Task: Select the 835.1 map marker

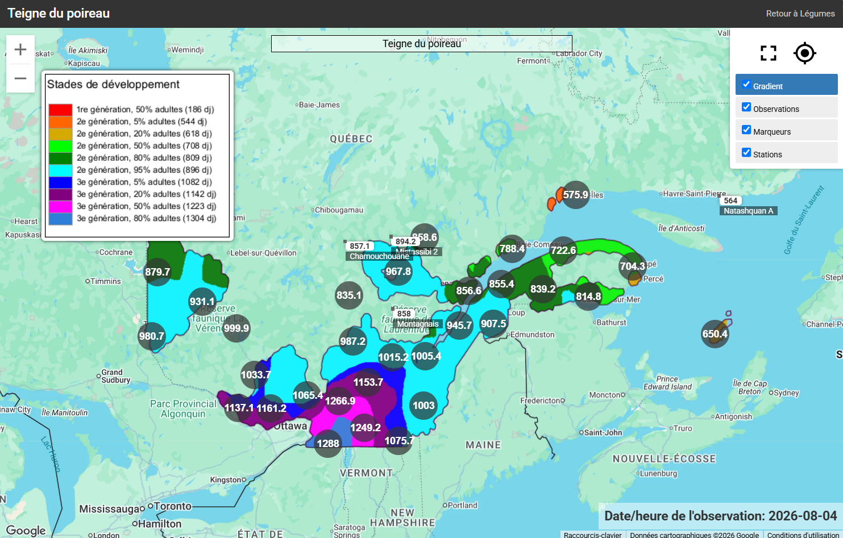Action: click(x=349, y=295)
